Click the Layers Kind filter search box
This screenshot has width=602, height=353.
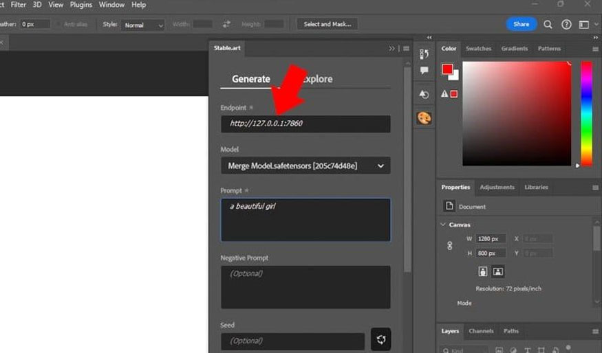tap(464, 350)
